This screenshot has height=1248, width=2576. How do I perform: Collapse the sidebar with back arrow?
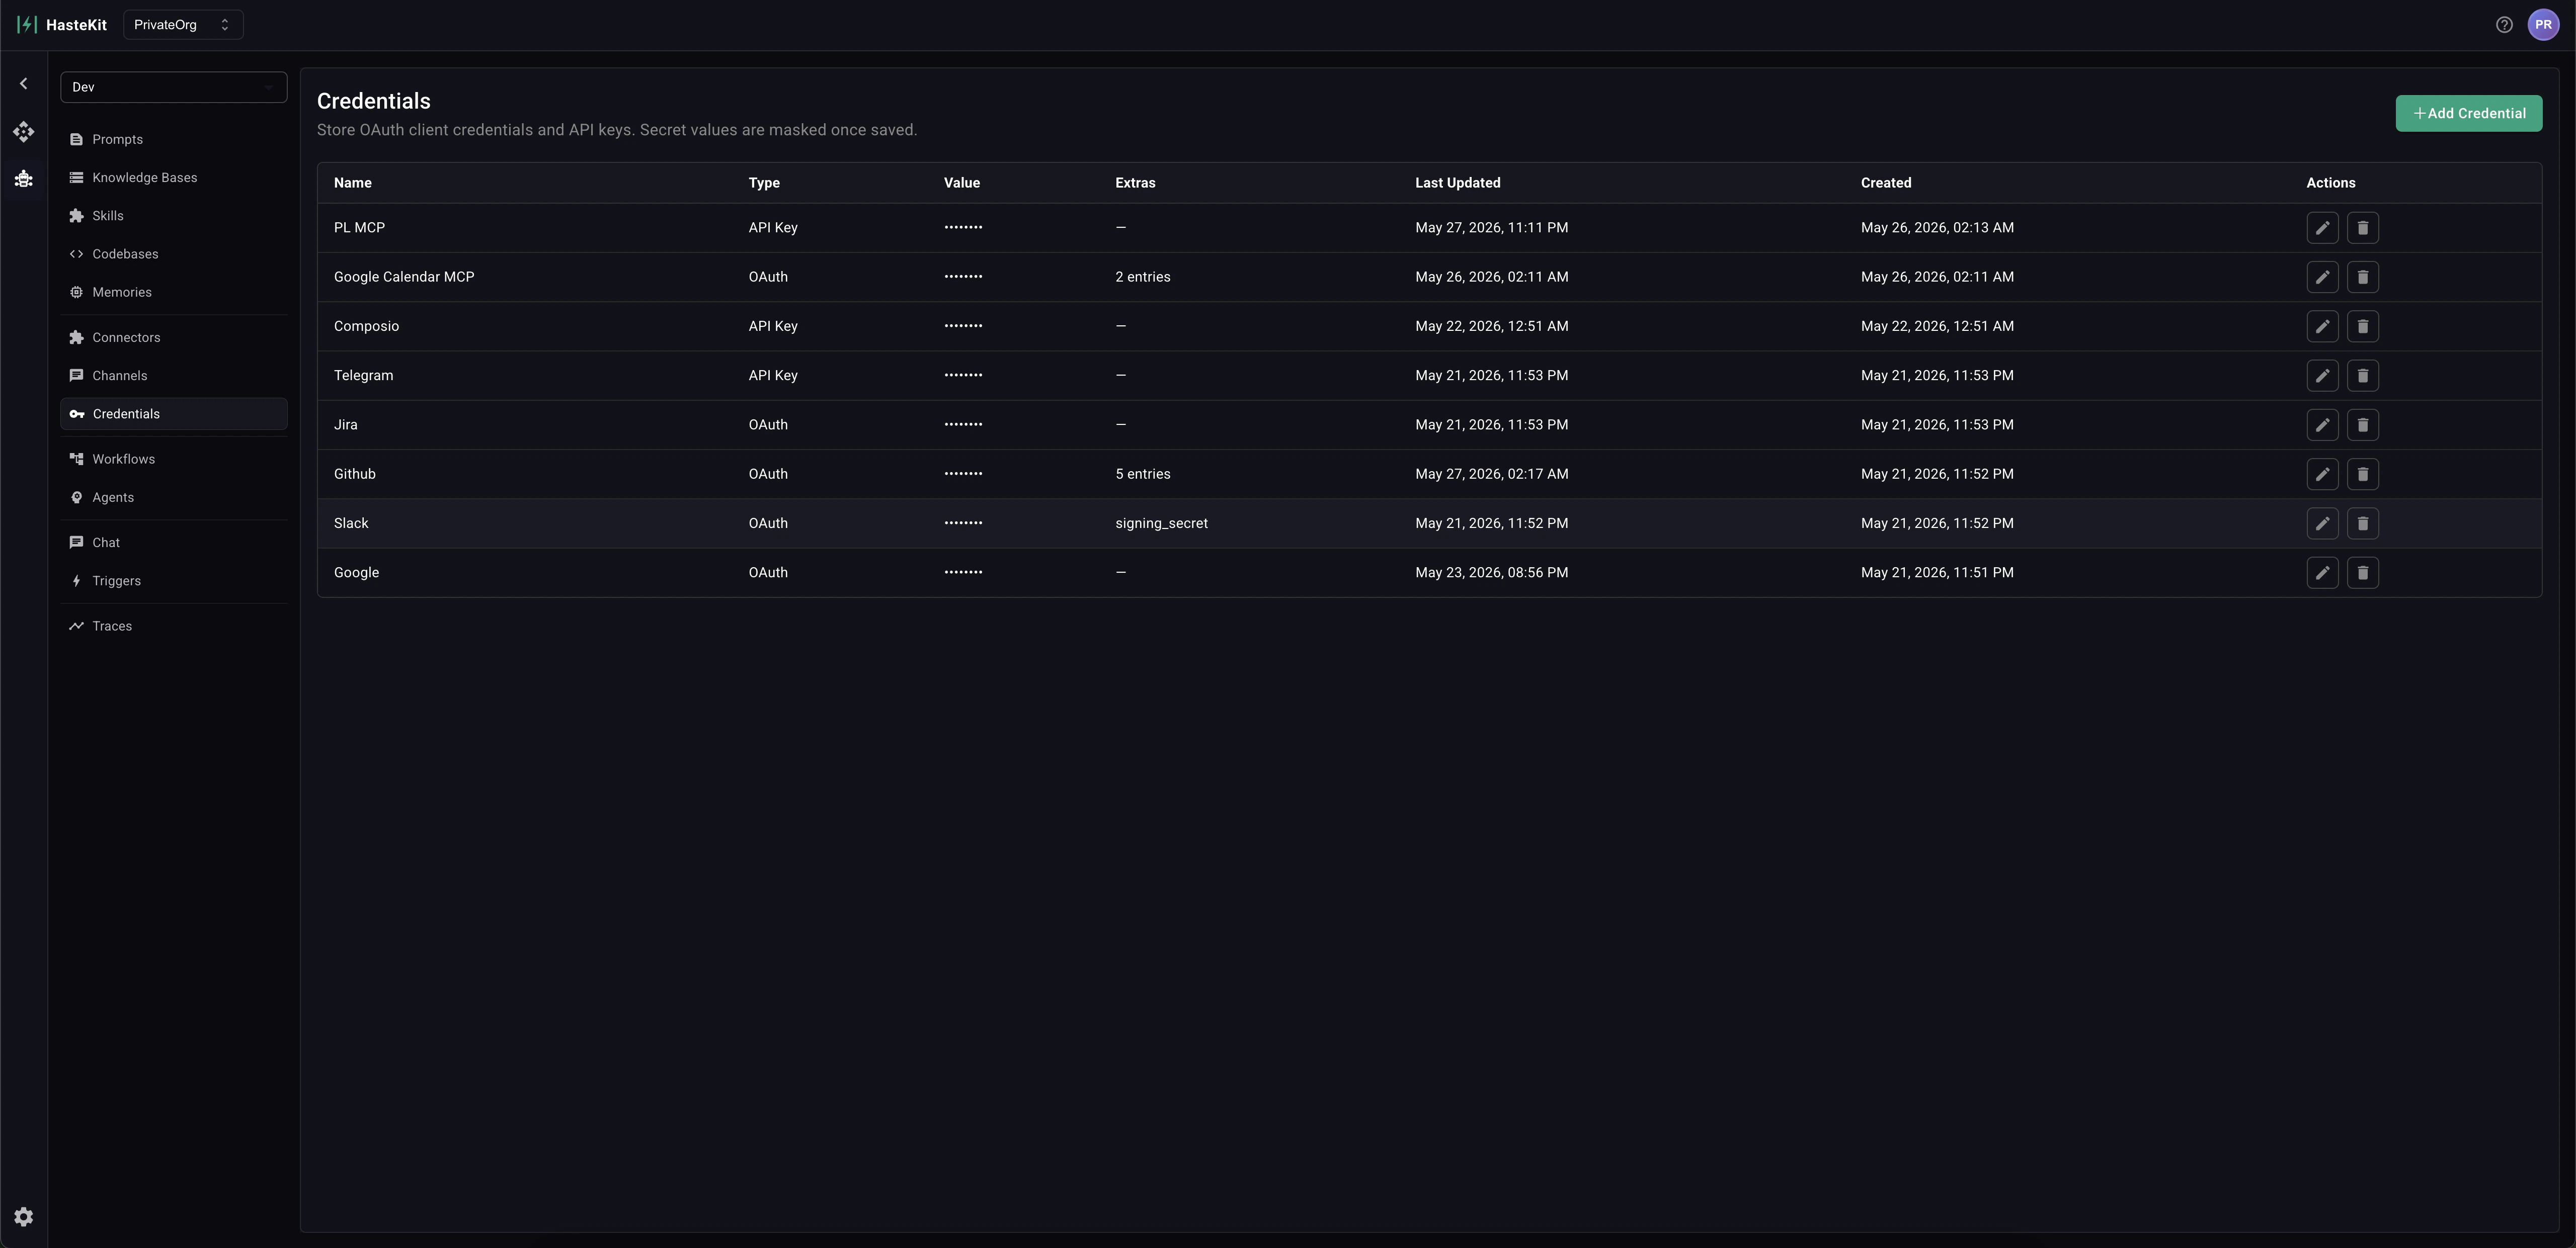pyautogui.click(x=24, y=84)
